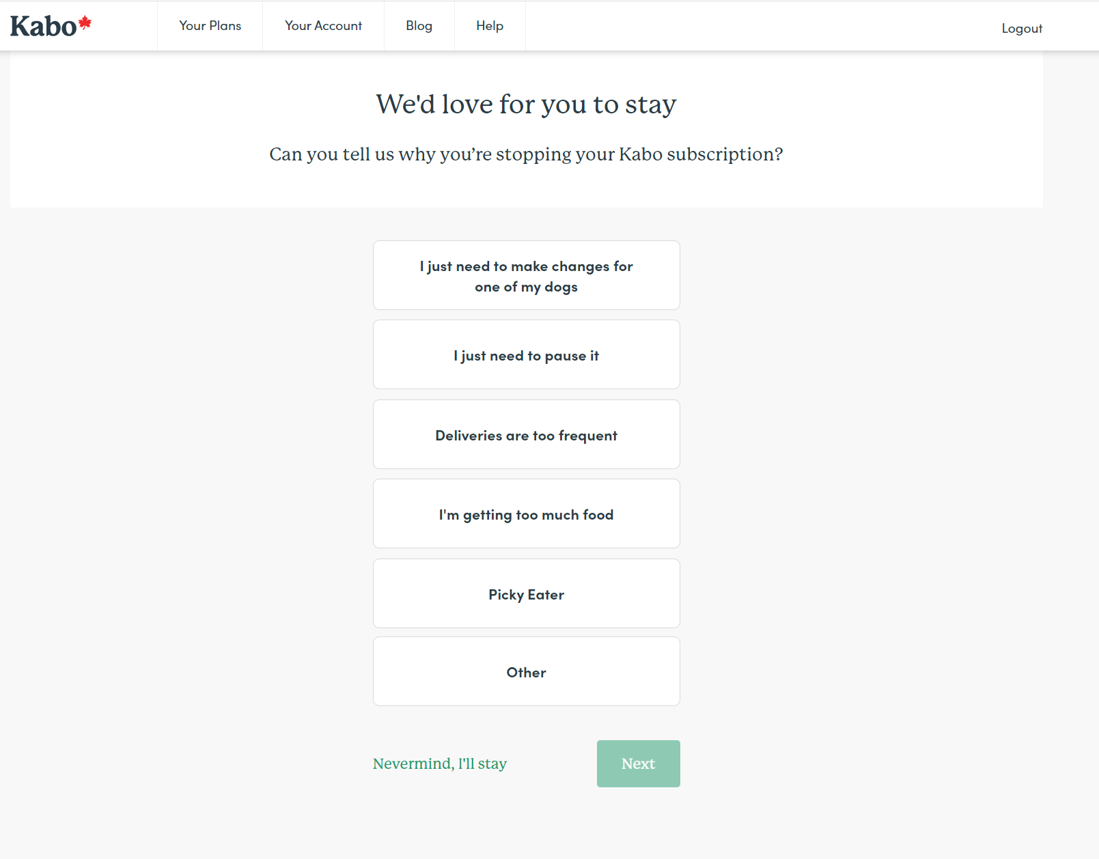
Task: Click the red maple leaf icon
Action: point(85,23)
